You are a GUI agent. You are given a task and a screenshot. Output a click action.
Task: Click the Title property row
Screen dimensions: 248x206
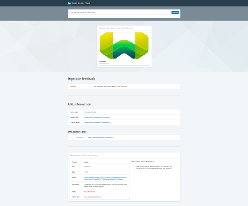coord(99,166)
